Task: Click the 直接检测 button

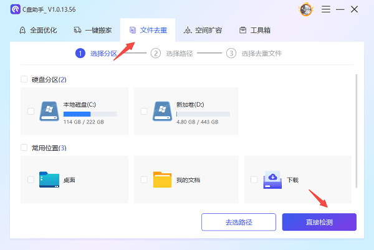Action: tap(319, 222)
